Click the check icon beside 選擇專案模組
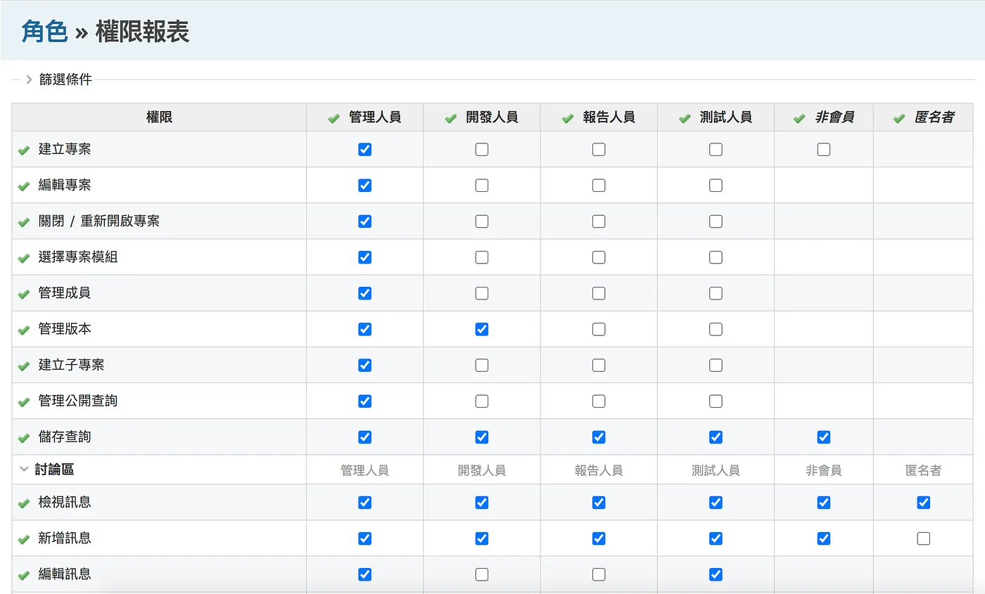The width and height of the screenshot is (985, 594). [24, 258]
